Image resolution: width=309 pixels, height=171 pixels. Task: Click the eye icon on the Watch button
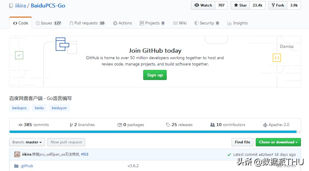(197, 5)
